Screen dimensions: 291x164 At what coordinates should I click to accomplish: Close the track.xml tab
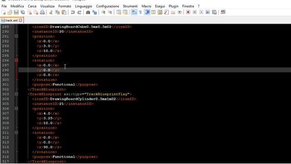click(20, 20)
